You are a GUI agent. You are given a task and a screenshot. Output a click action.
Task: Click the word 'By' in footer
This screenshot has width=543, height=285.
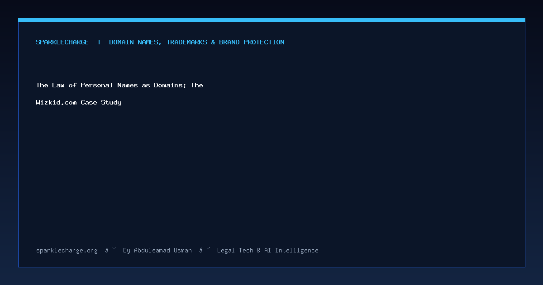click(127, 250)
